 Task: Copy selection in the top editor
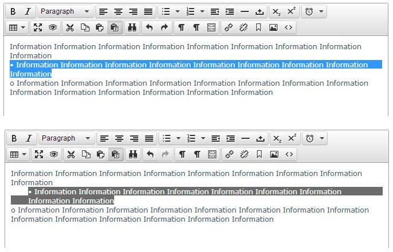point(85,27)
